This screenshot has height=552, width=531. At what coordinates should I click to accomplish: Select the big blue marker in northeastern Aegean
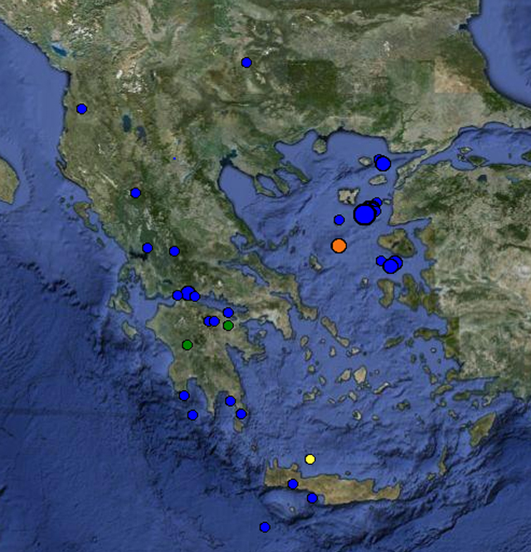click(382, 164)
